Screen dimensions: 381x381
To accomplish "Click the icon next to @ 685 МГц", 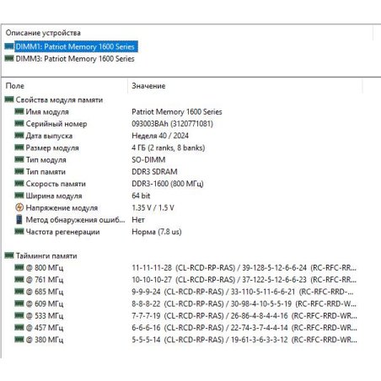I will [x=19, y=292].
